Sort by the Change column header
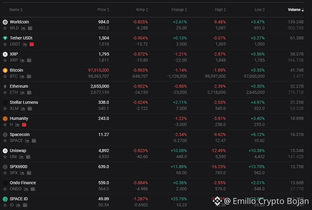Image resolution: width=312 pixels, height=210 pixels. pos(179,10)
